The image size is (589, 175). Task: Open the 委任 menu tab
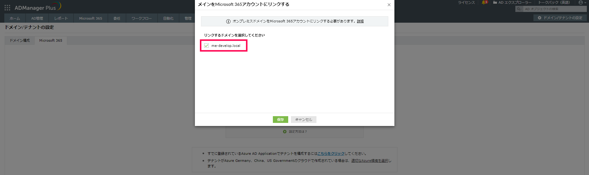click(117, 18)
